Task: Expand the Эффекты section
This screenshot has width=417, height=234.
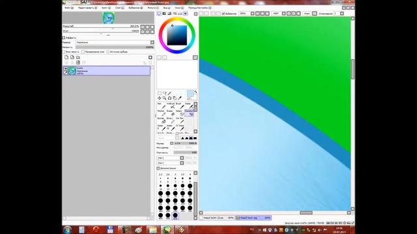Action: [64, 38]
